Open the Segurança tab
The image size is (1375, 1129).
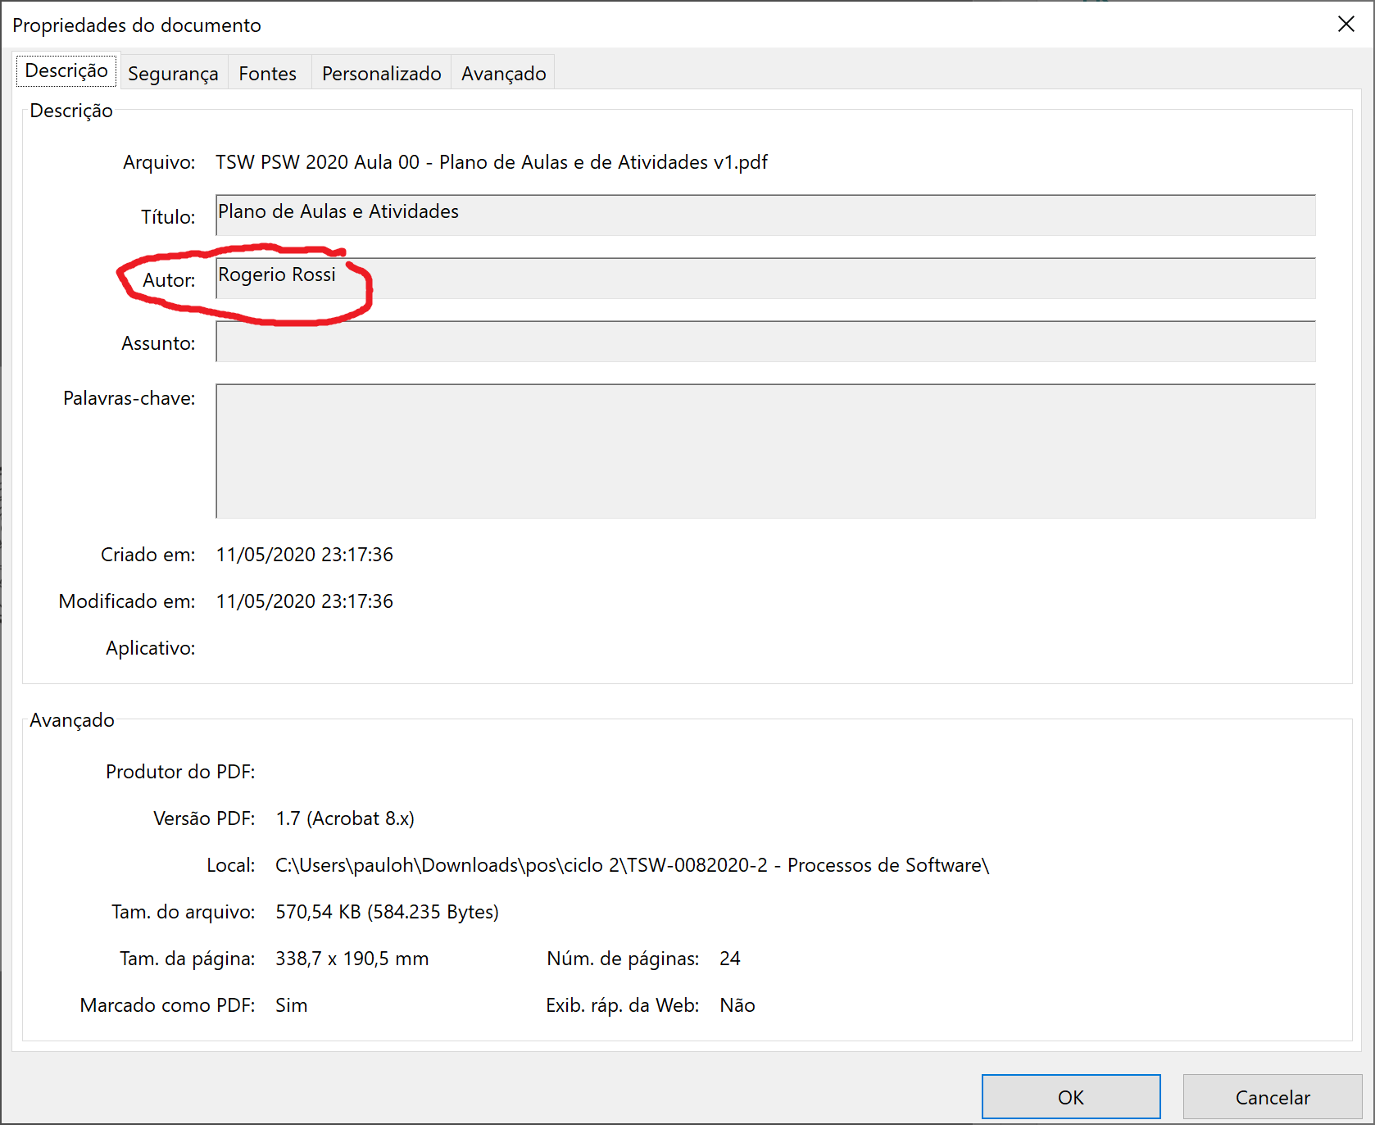(173, 74)
